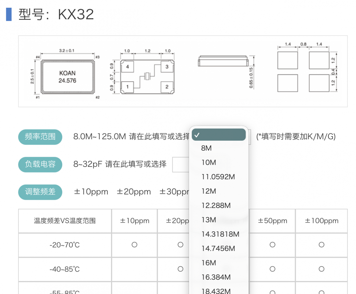Click the 调整频差 label button
This screenshot has height=294, width=356.
click(x=40, y=192)
